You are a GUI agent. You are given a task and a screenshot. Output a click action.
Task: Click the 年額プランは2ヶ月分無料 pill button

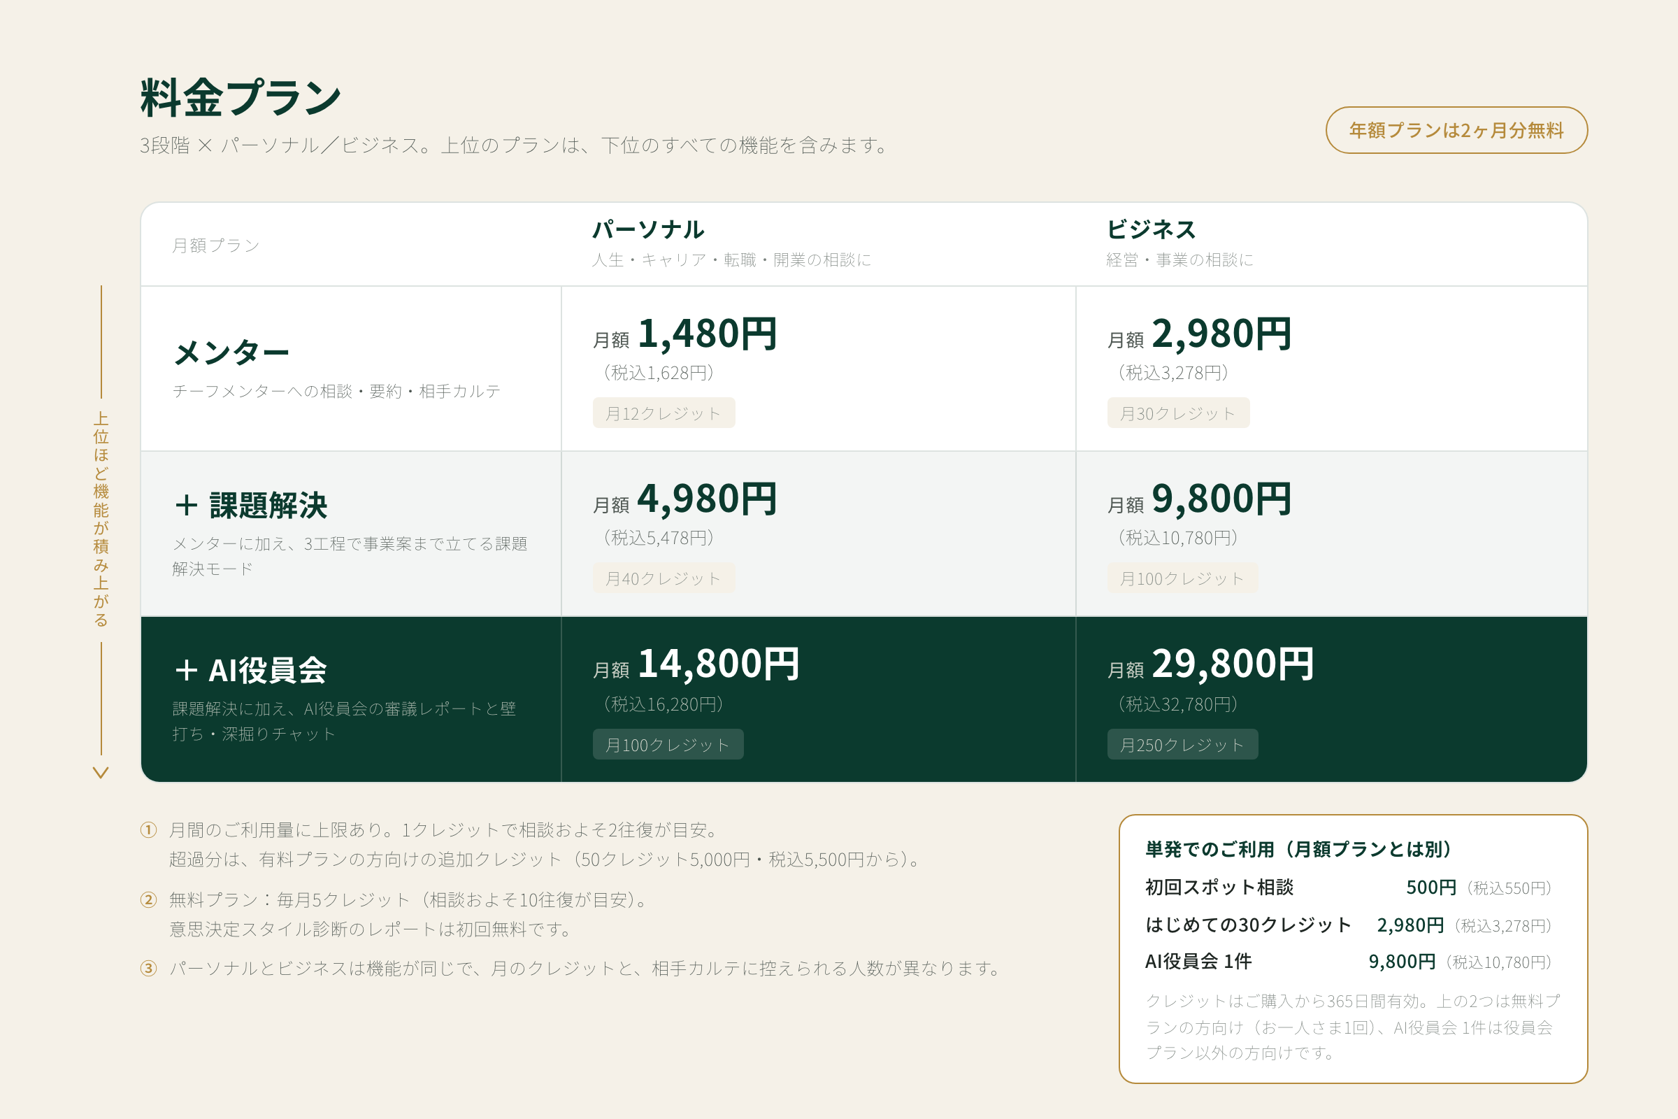click(1456, 130)
